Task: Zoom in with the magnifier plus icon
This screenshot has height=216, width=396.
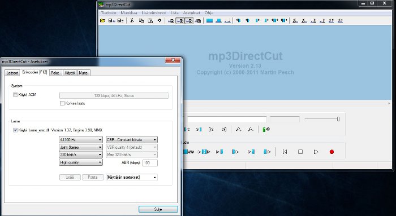Action: 238,129
